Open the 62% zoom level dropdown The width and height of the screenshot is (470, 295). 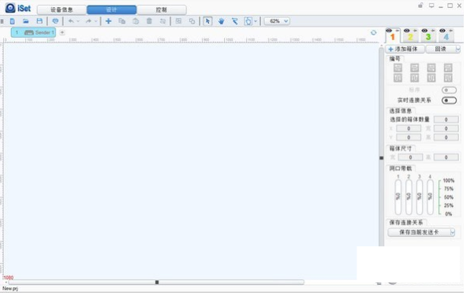(277, 21)
